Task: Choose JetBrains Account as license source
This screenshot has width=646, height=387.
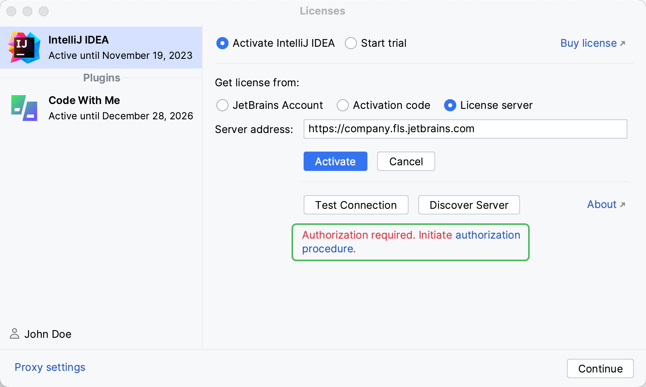Action: [x=222, y=105]
